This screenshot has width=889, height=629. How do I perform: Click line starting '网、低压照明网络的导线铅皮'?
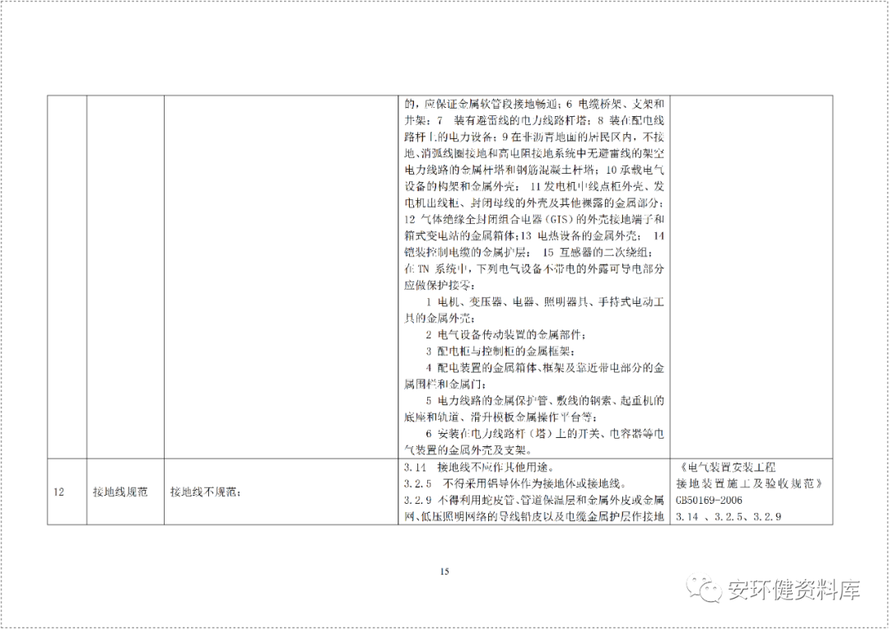tap(534, 517)
